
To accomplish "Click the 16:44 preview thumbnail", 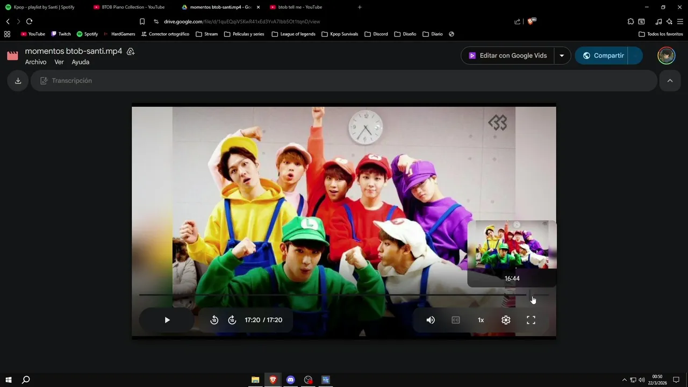I will (512, 245).
